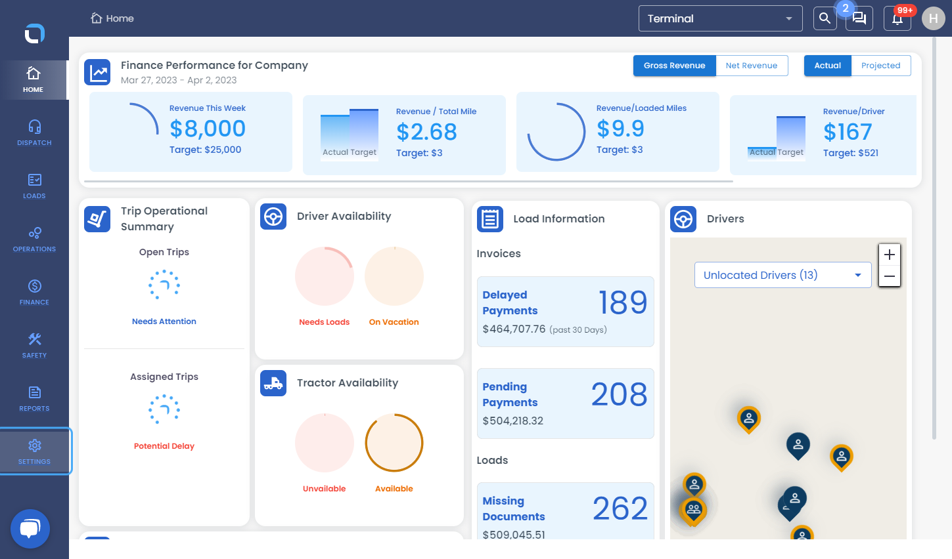Zoom in on the drivers map

point(890,255)
